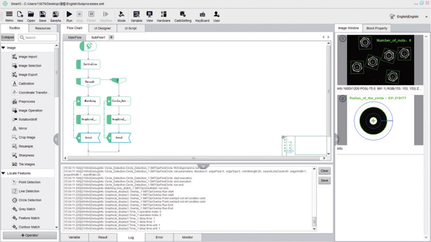Save the project with Save icon
The height and width of the screenshot is (242, 431).
point(42,16)
